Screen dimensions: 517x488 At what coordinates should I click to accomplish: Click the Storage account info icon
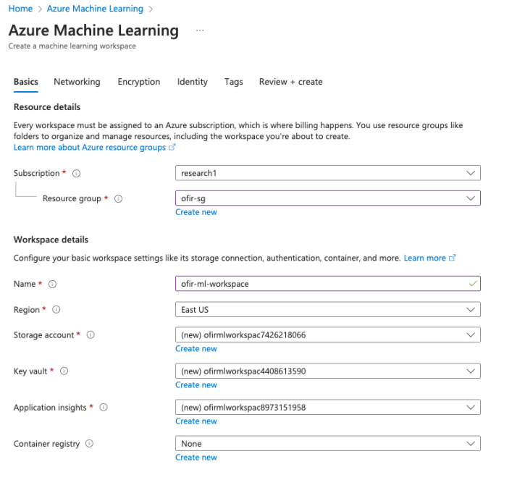(x=91, y=335)
